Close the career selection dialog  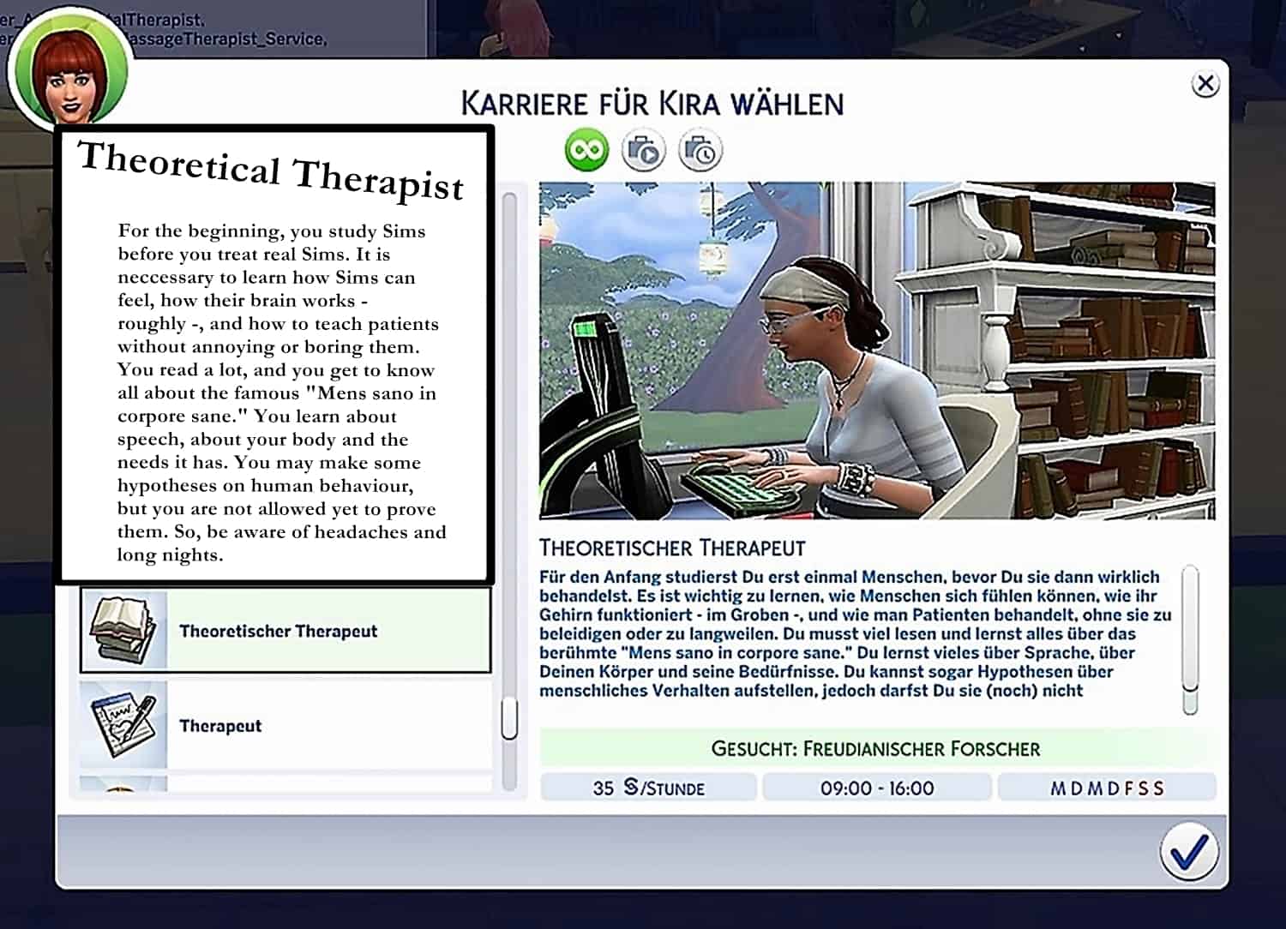[1205, 84]
